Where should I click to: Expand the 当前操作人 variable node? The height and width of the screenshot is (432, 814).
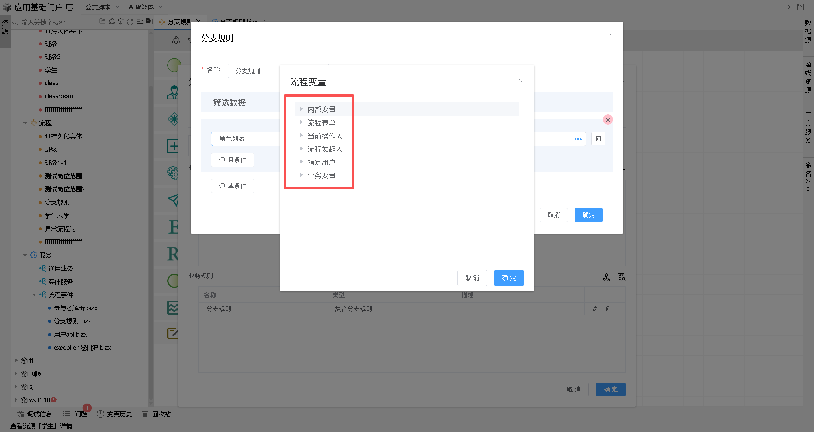coord(302,136)
